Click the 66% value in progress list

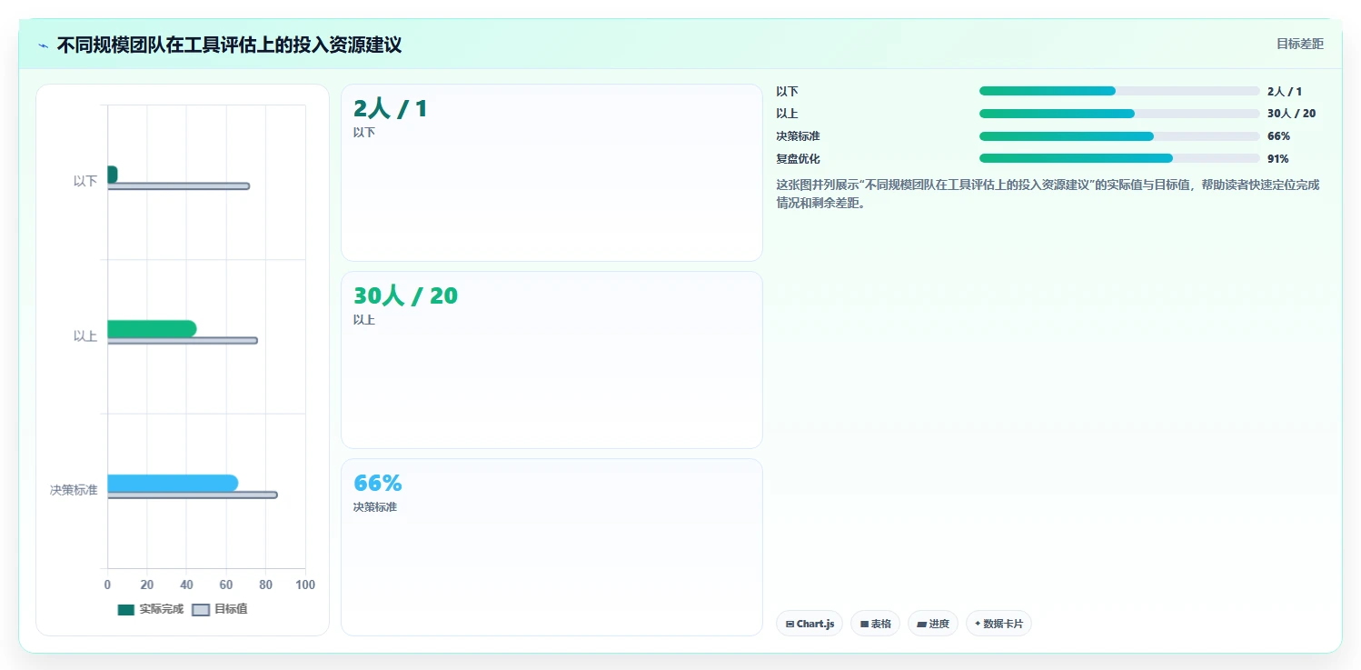tap(1278, 136)
